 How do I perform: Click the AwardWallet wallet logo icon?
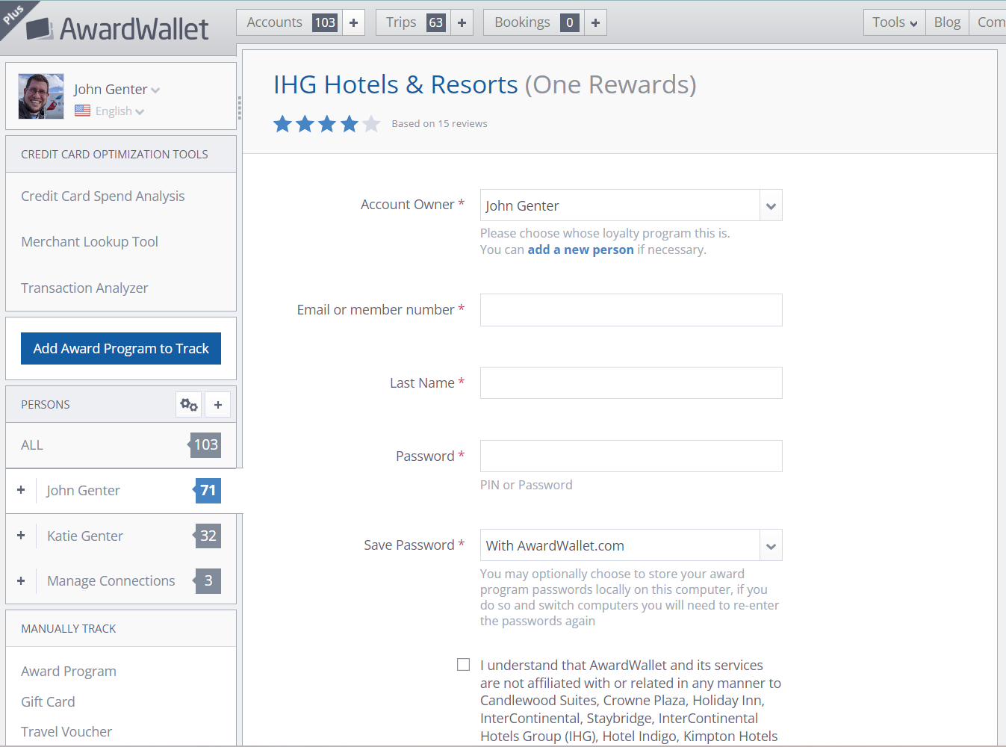(x=41, y=28)
